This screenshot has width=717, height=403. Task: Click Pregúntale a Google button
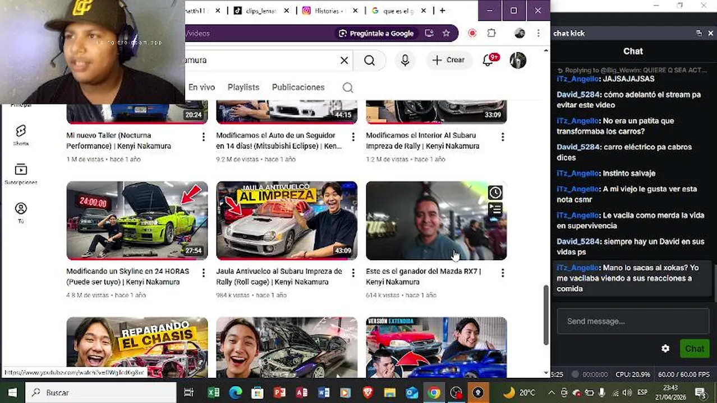pyautogui.click(x=376, y=34)
